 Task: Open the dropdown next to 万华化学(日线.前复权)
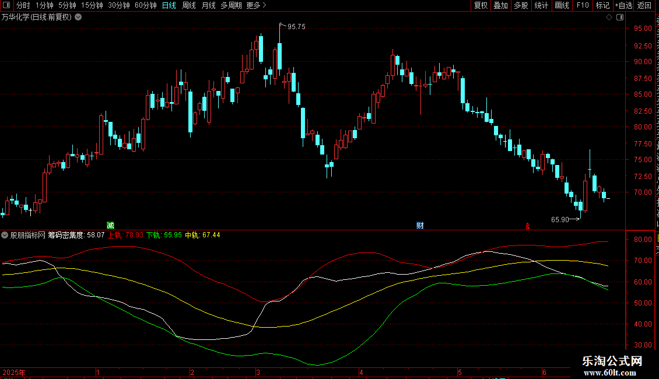coord(78,17)
